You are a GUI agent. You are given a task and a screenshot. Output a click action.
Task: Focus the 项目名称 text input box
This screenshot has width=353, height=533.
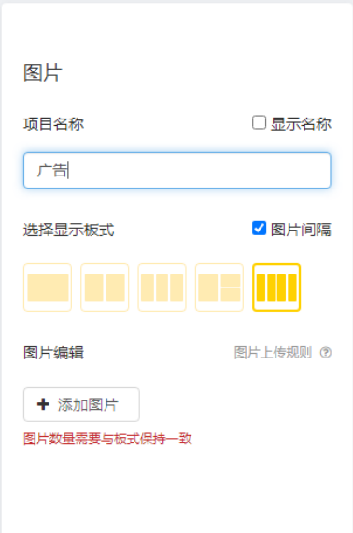(x=176, y=170)
